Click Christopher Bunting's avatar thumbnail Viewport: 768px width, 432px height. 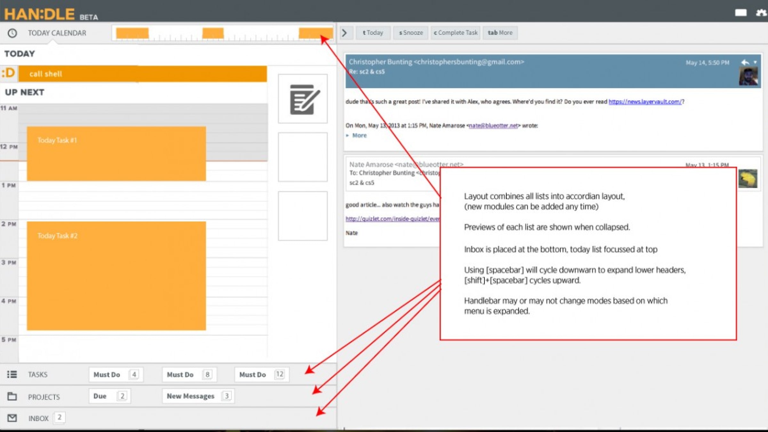coord(748,76)
